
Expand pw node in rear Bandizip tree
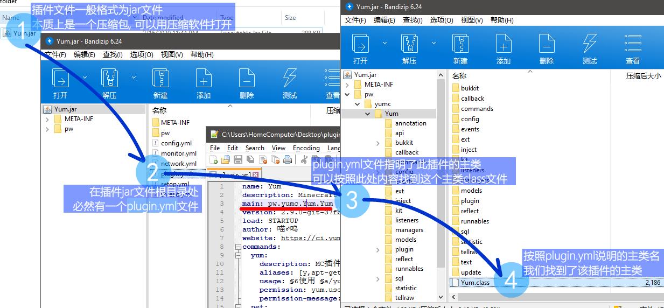pyautogui.click(x=47, y=129)
